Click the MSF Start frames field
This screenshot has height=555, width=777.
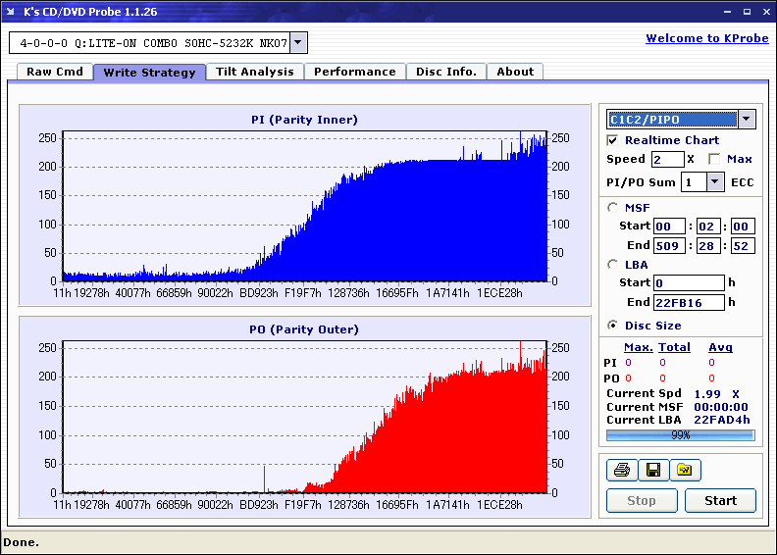point(743,227)
